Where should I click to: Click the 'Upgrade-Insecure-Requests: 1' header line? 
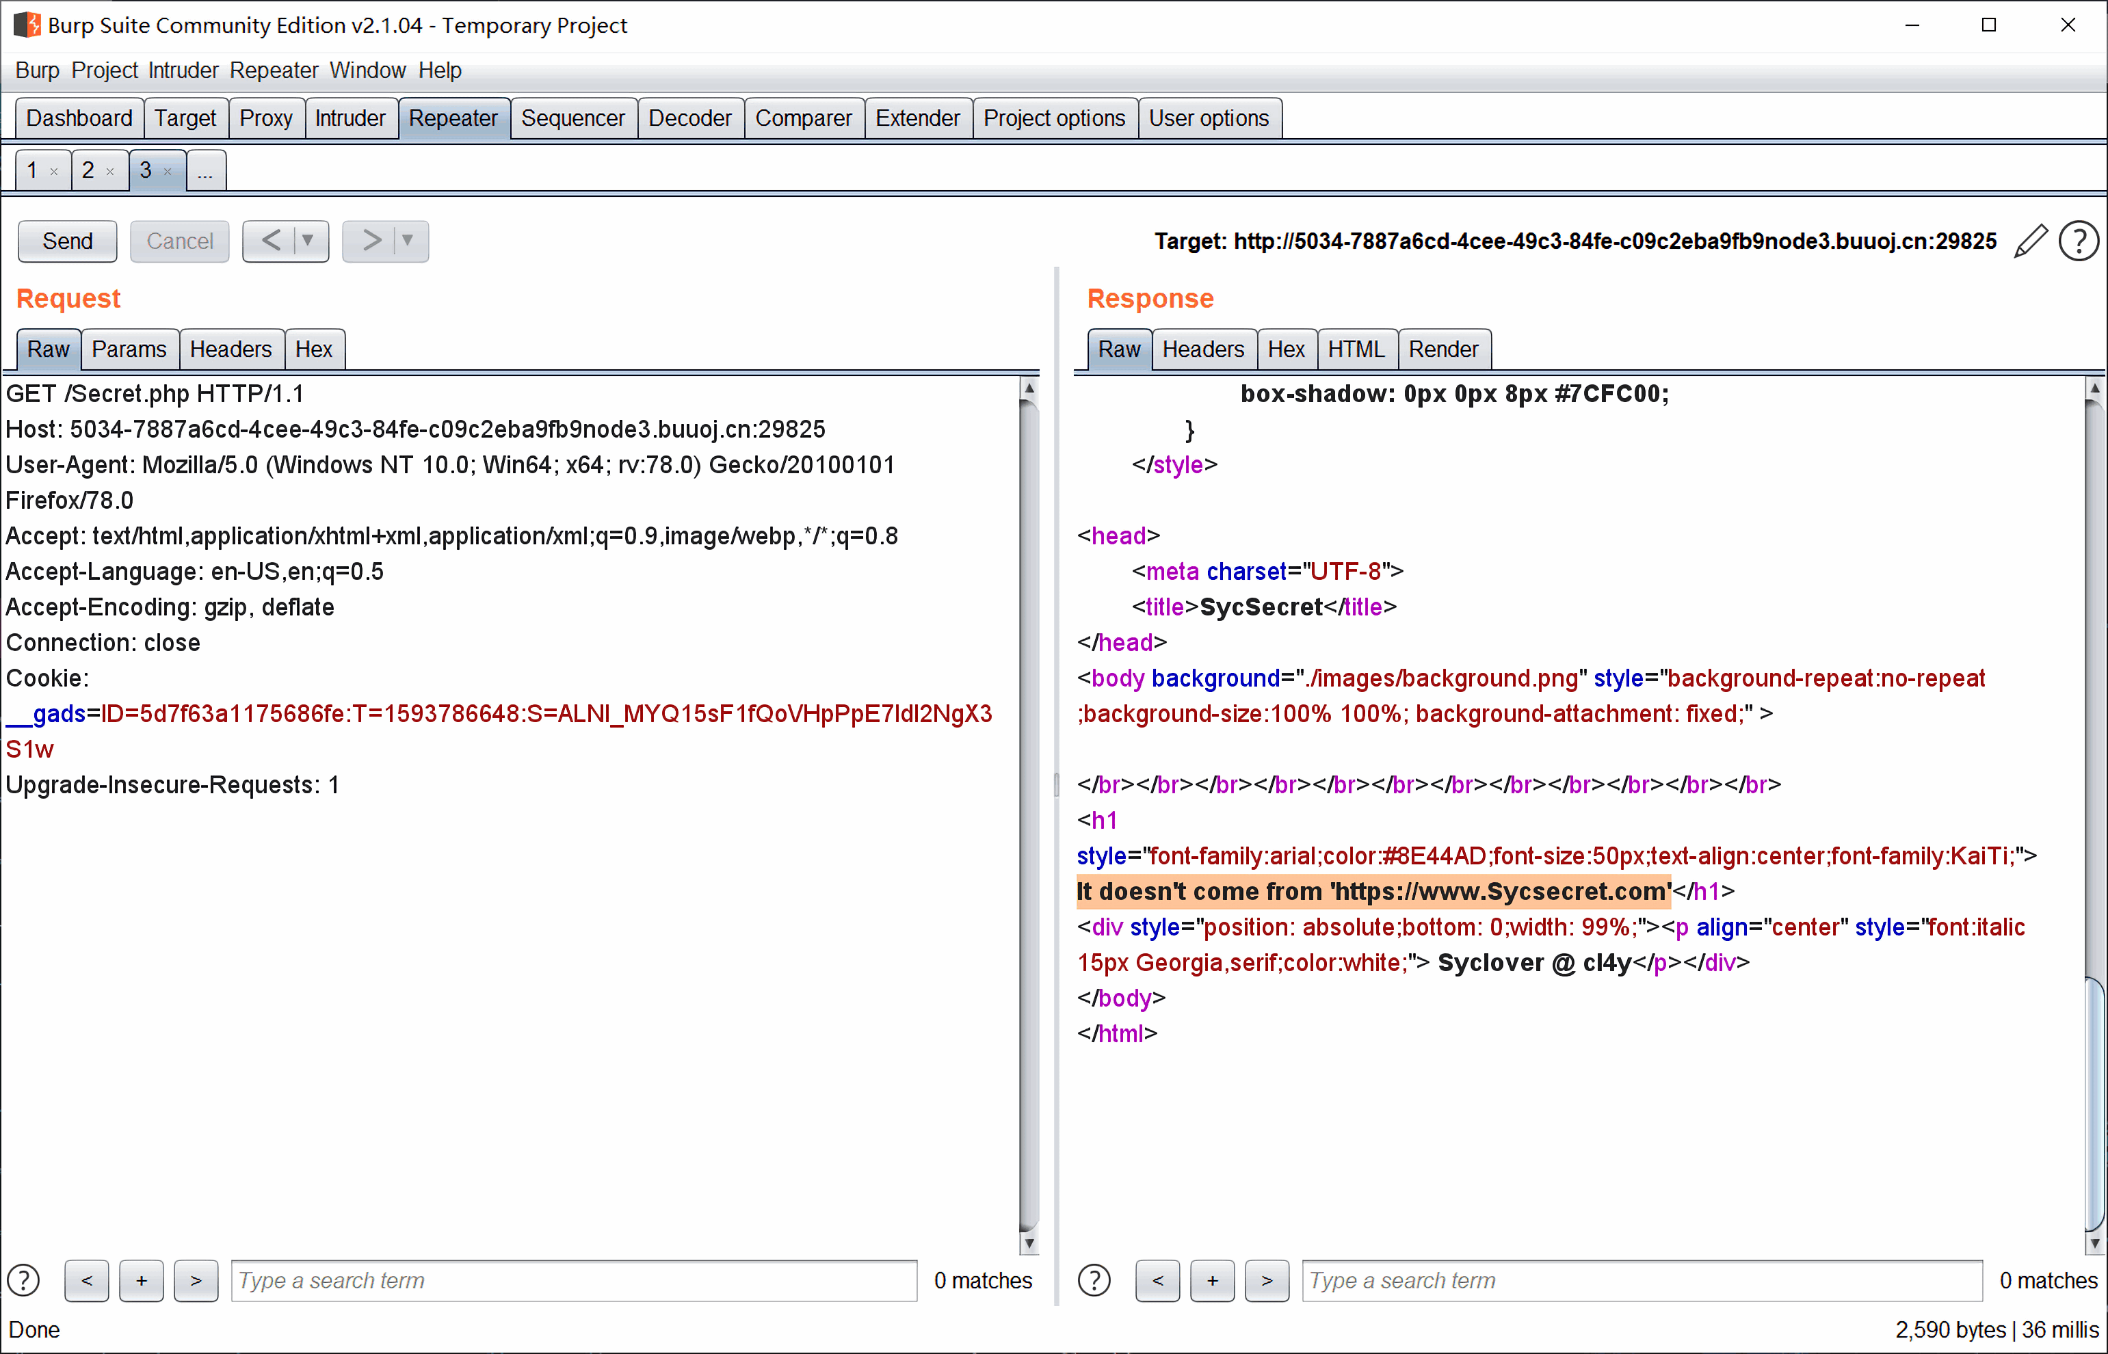172,785
